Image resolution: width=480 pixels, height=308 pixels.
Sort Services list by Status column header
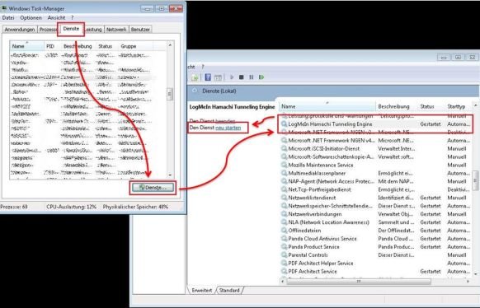(431, 106)
